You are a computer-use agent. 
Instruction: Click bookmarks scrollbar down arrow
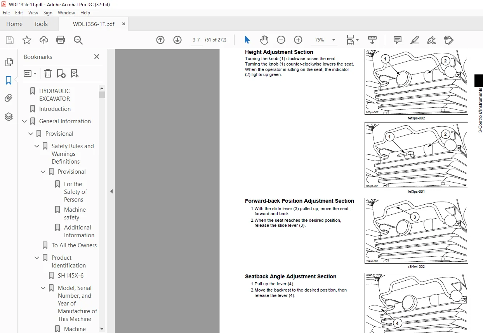(x=102, y=329)
